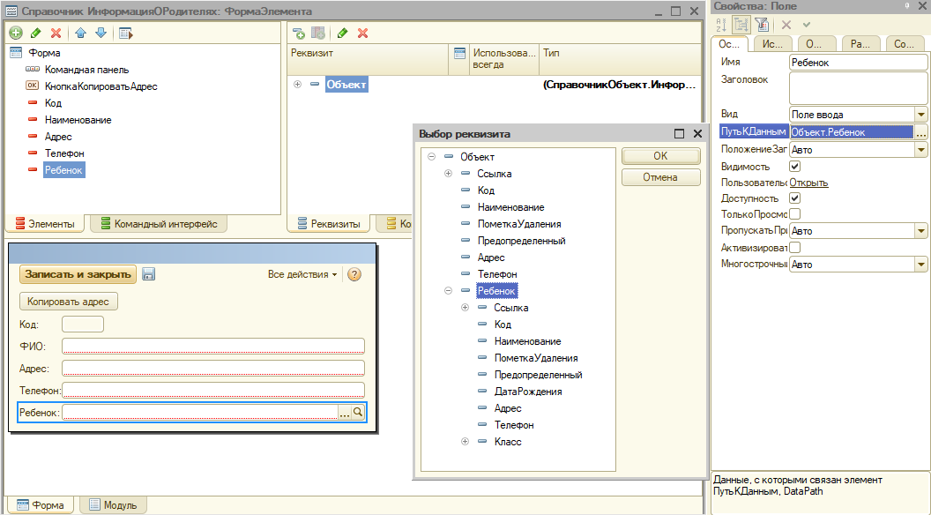
Task: Cancel the property edit with the grey X
Action: 786,25
